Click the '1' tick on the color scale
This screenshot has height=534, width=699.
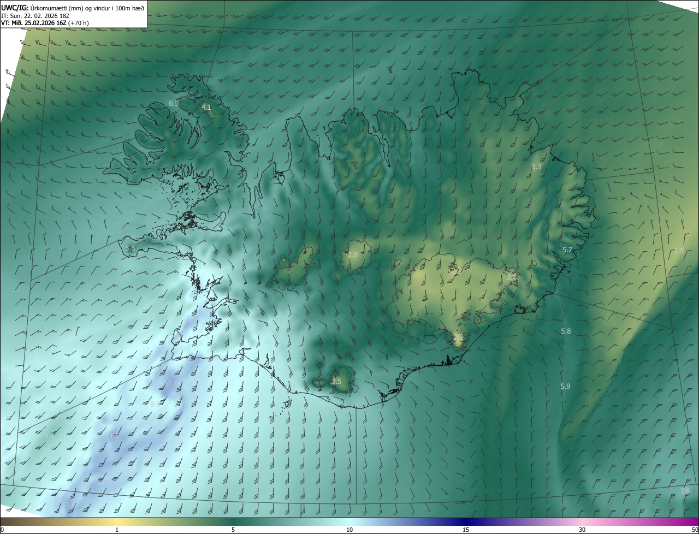click(117, 530)
